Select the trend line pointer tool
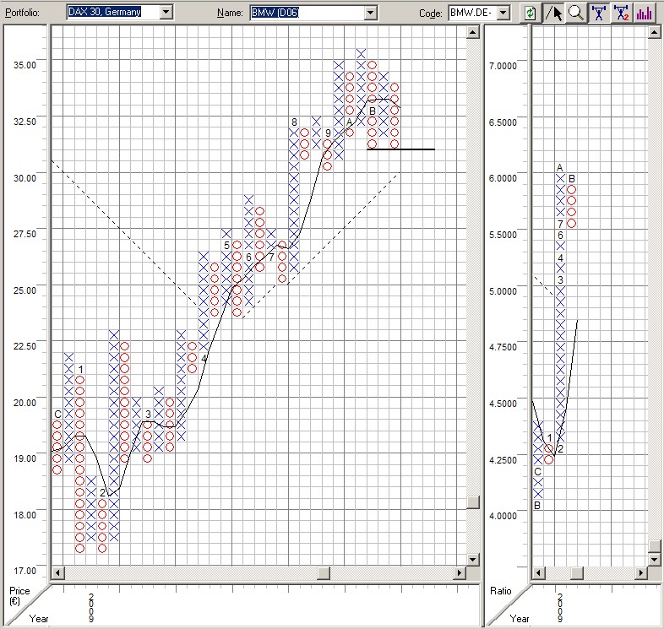This screenshot has width=664, height=629. pos(553,13)
